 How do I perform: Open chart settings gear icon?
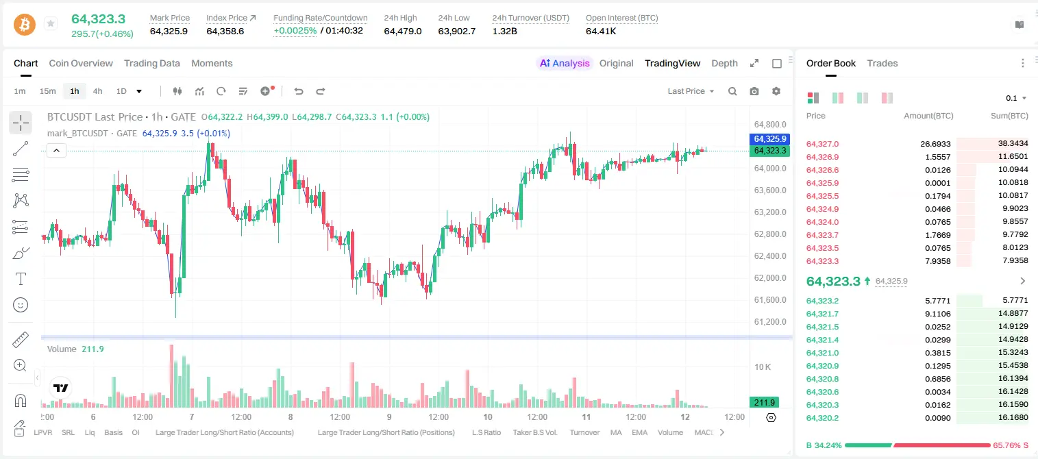(776, 91)
